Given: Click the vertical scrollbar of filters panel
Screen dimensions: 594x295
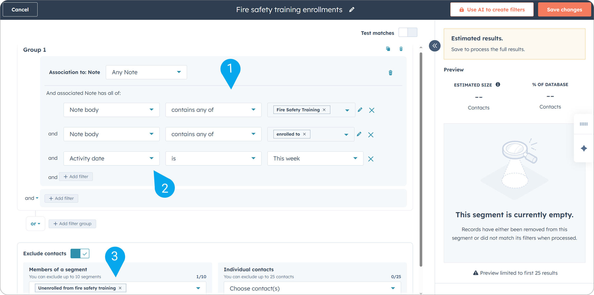Looking at the screenshot, I should [x=421, y=159].
